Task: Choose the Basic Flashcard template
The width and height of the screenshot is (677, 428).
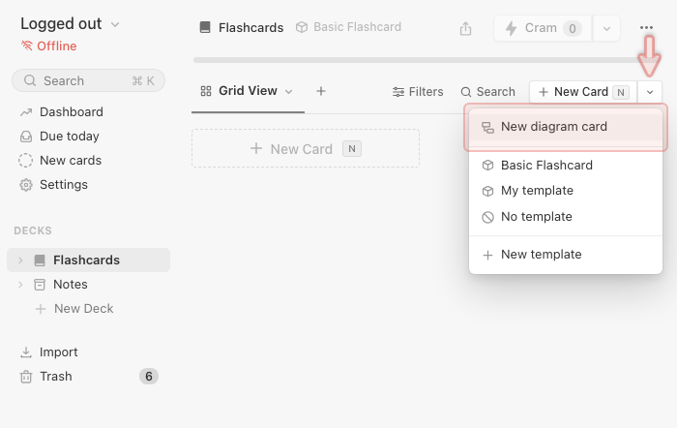Action: 546,166
